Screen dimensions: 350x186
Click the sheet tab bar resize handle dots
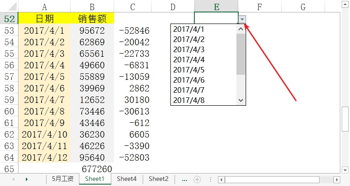(x=210, y=180)
